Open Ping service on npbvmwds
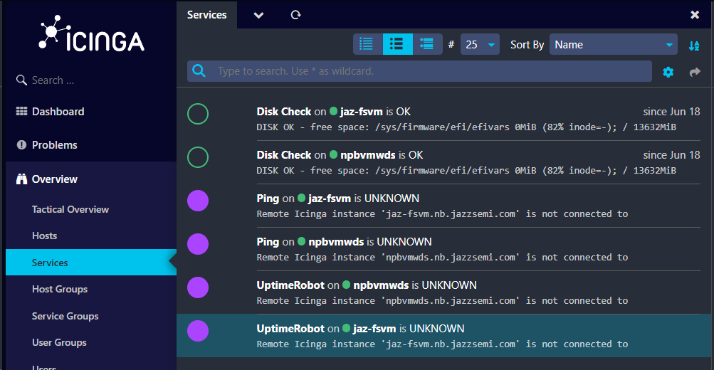This screenshot has height=370, width=714. click(268, 242)
